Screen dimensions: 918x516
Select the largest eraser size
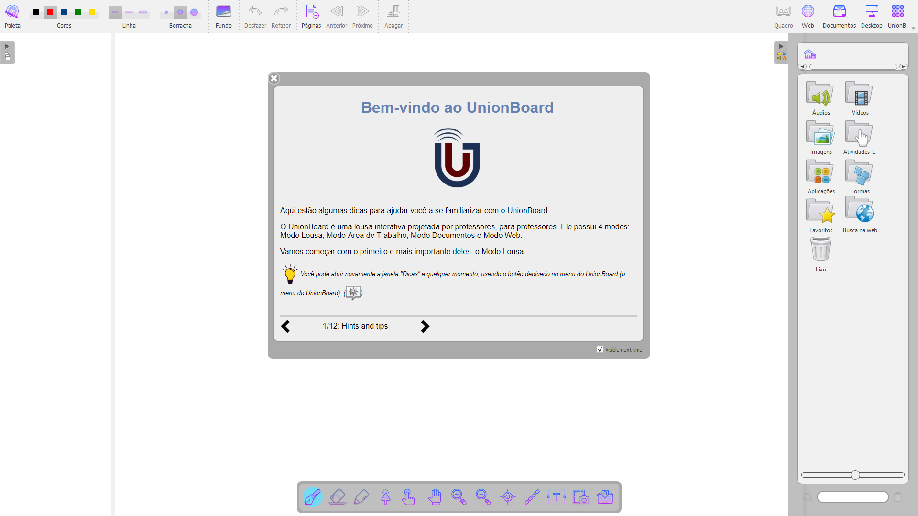194,12
